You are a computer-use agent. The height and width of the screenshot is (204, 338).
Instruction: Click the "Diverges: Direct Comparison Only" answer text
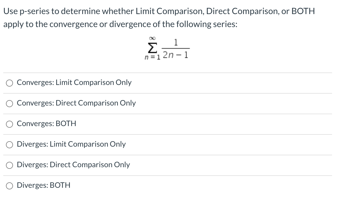tap(73, 165)
